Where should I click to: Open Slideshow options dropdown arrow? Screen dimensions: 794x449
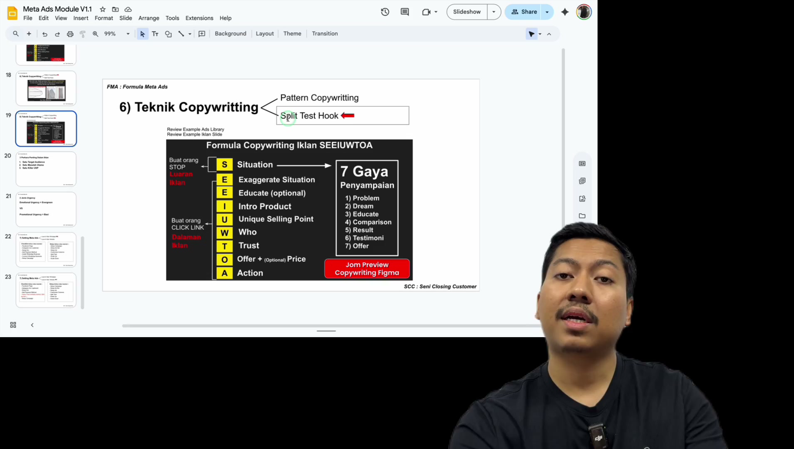click(494, 12)
